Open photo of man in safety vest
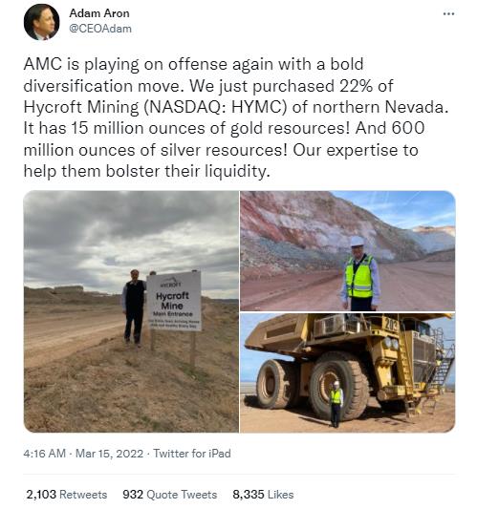 (x=347, y=251)
